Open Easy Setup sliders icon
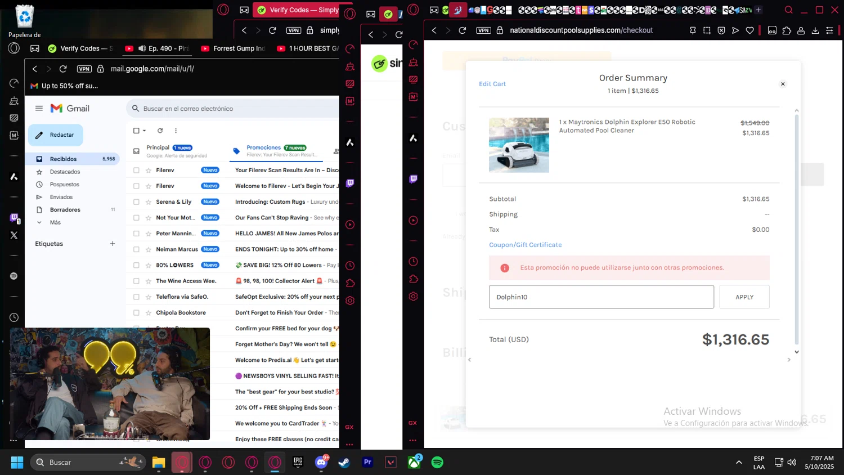 coord(829,30)
